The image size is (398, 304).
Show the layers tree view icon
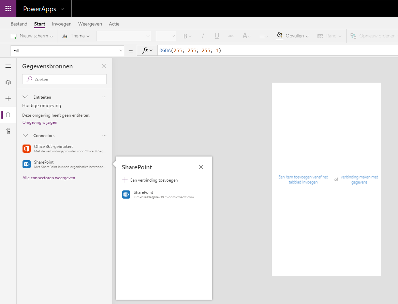8,82
